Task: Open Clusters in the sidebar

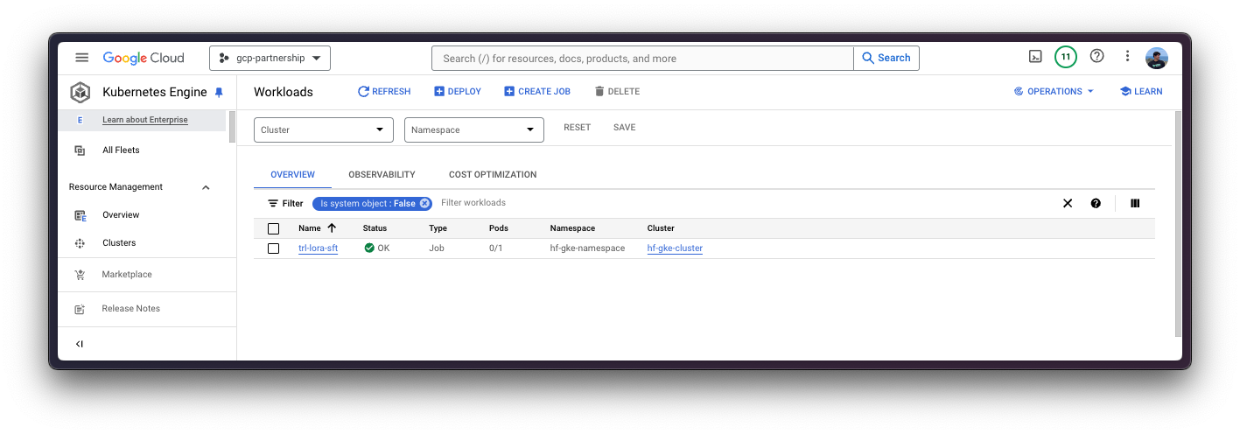Action: pos(119,243)
